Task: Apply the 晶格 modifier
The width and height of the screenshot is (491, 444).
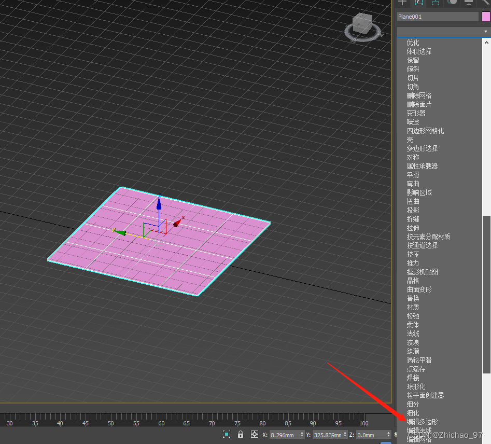Action: pyautogui.click(x=413, y=281)
